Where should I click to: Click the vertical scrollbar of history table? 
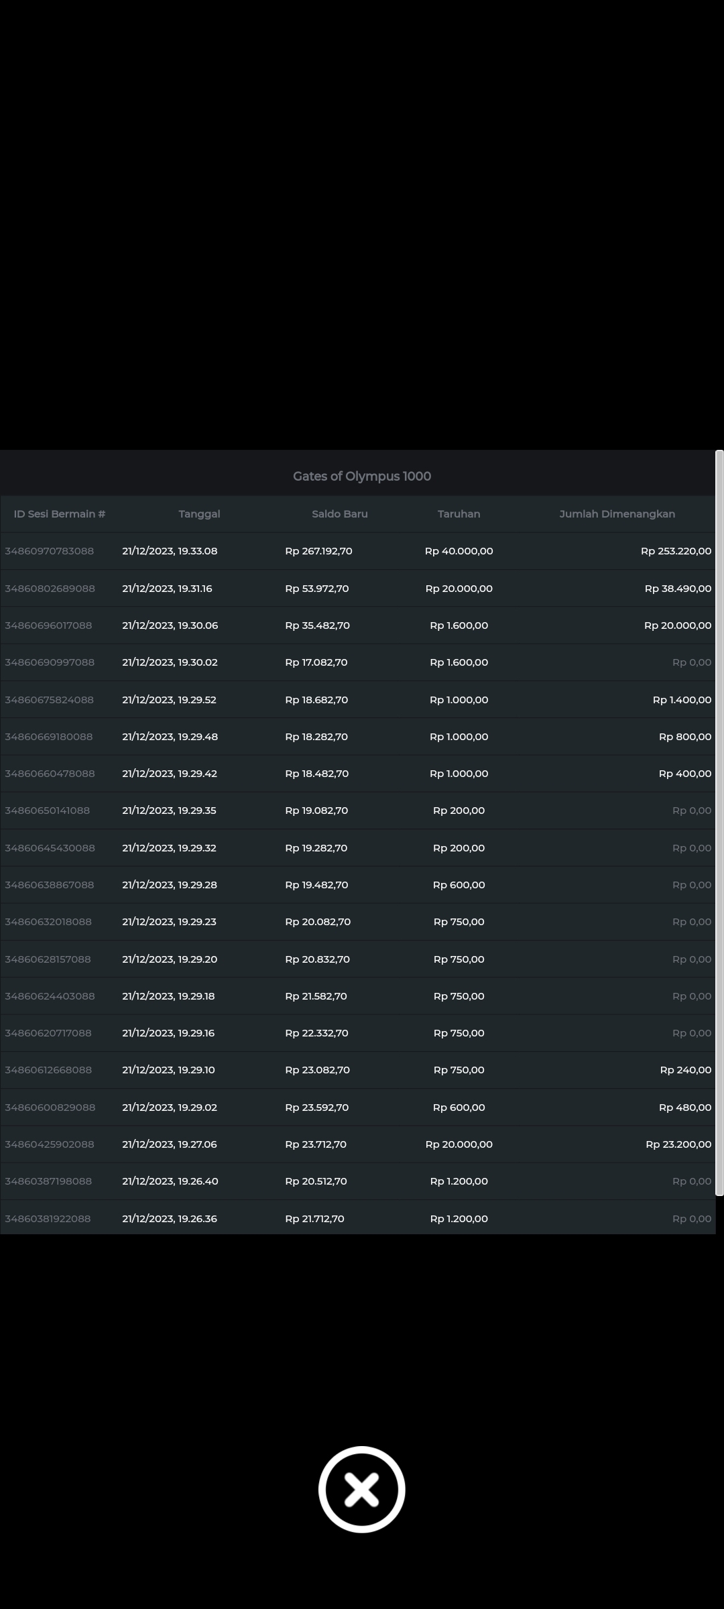point(719,823)
